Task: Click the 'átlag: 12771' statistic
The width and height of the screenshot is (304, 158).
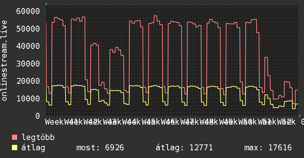Action: [x=184, y=148]
